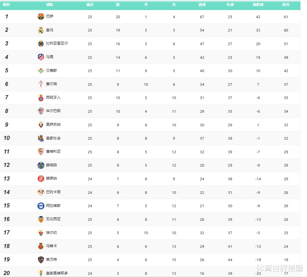Select the Villarreal (比利亚雷亚尔) yellow crest
The image size is (307, 277).
pos(41,44)
